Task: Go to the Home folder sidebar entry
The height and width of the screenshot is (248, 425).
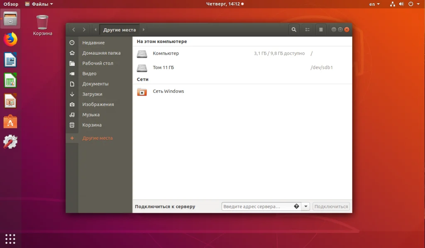Action: [99, 53]
